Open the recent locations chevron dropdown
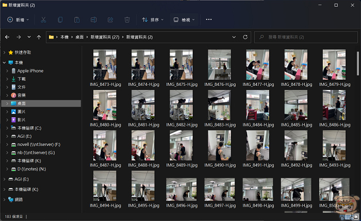Image resolution: width=361 pixels, height=221 pixels. pos(29,37)
